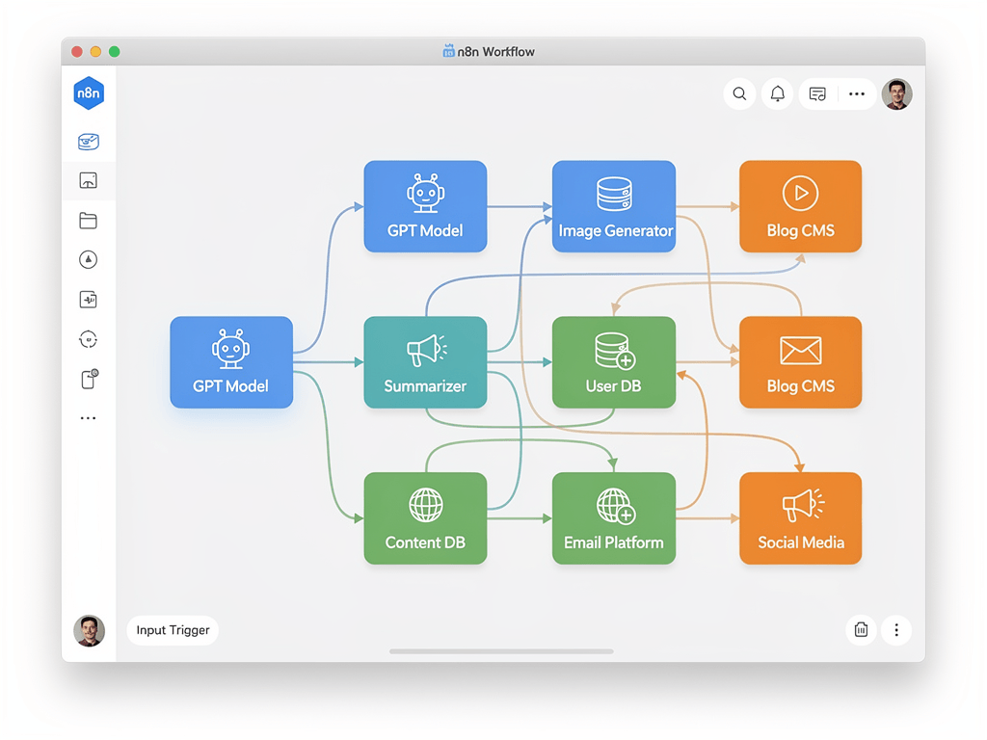Click the sync/refresh icon in the sidebar
The width and height of the screenshot is (987, 740).
pyautogui.click(x=89, y=339)
